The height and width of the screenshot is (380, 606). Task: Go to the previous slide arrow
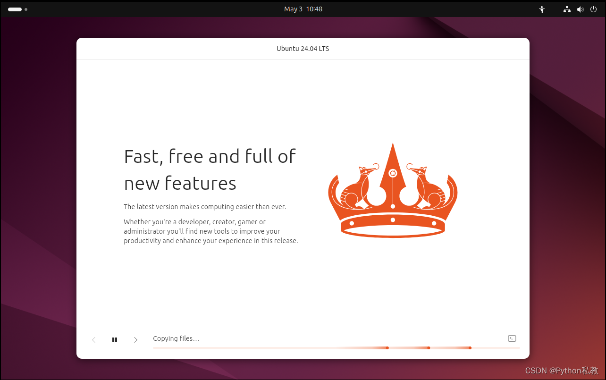pos(93,340)
